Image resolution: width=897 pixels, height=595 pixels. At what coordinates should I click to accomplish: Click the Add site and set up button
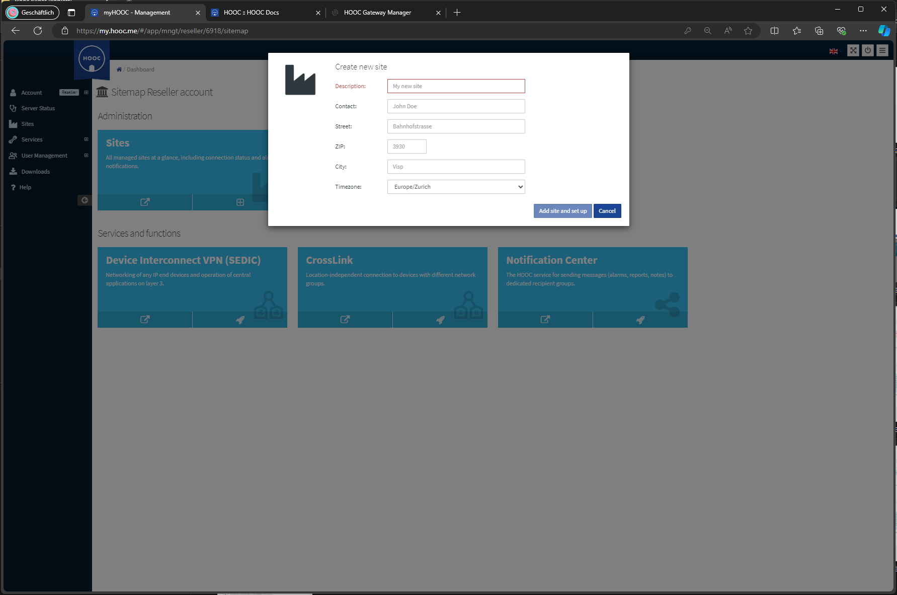tap(562, 211)
